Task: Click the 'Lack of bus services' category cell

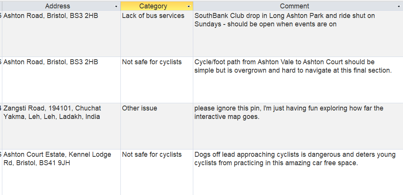Action: click(x=153, y=16)
